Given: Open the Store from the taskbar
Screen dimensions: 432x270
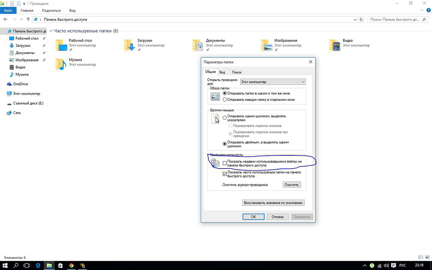Looking at the screenshot, I should pos(60,265).
